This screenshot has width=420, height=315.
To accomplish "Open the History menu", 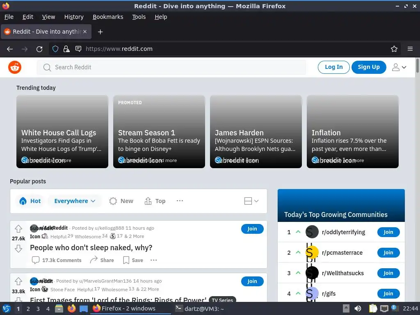I will [x=74, y=17].
